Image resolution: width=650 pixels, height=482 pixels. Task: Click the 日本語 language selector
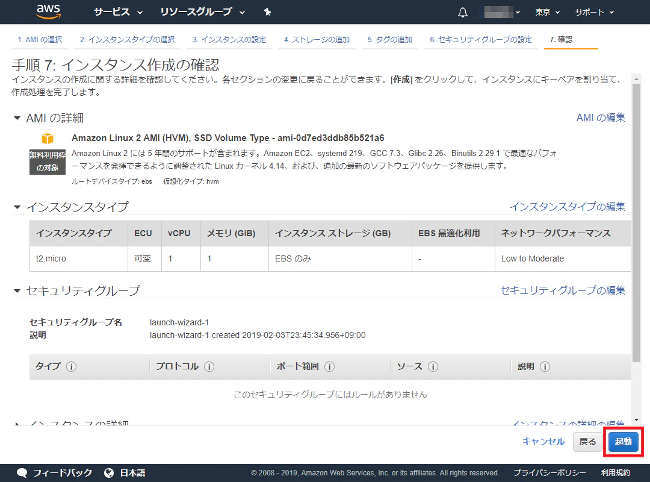coord(132,473)
